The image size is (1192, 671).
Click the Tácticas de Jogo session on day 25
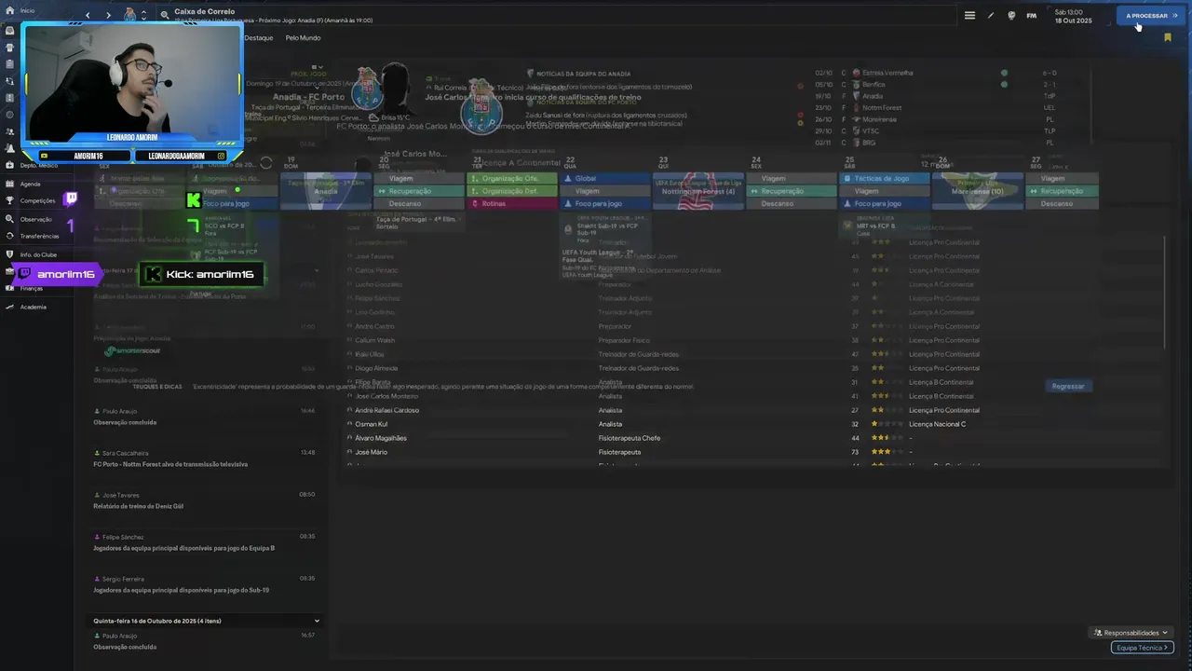[884, 178]
